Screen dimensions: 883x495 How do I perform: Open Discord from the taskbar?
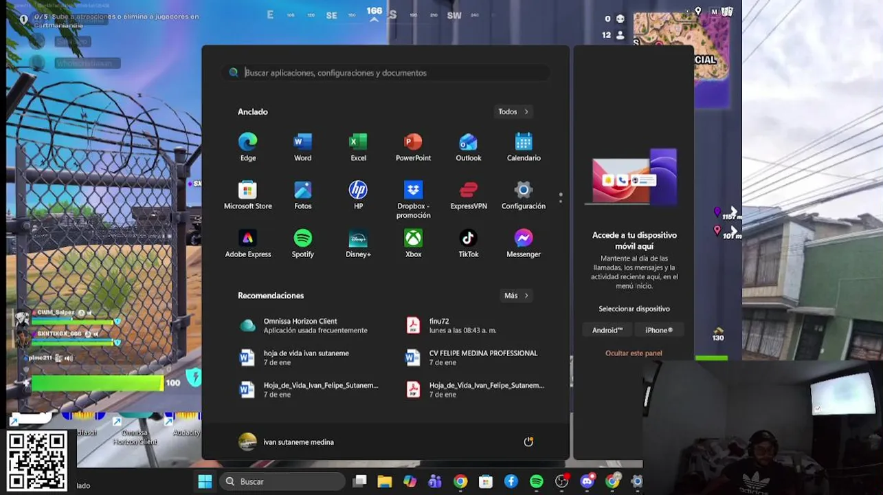[588, 481]
